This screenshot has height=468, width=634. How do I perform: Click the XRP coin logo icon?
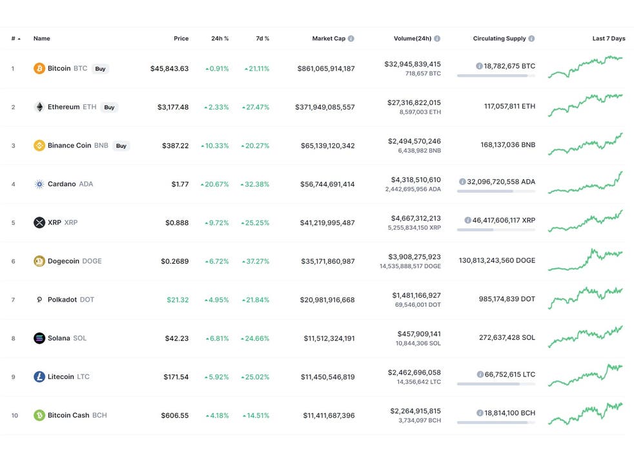click(x=39, y=222)
